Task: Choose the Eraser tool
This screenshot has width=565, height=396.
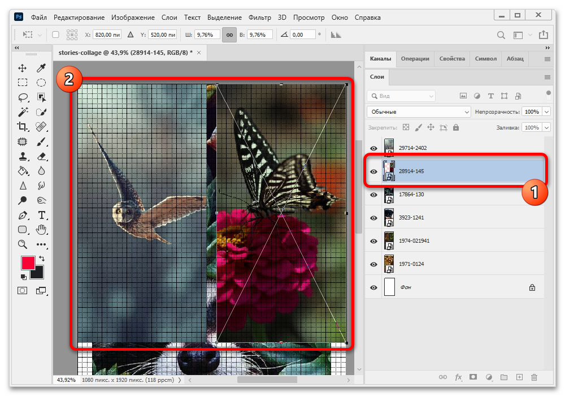Action: tap(41, 156)
